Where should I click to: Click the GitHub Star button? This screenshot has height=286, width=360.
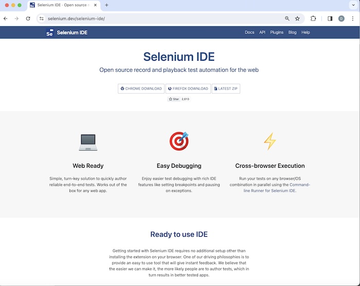tap(174, 99)
